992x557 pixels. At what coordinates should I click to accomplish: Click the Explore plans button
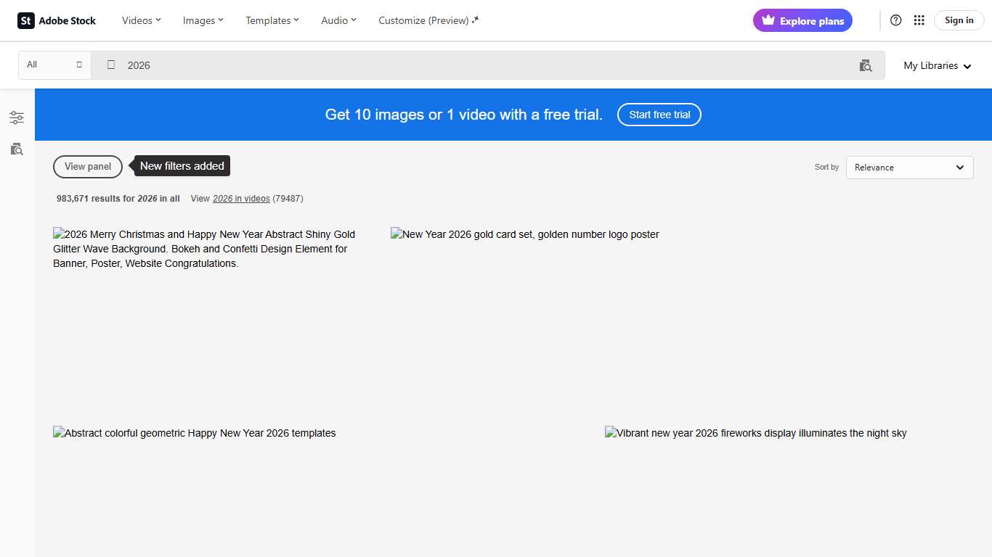point(802,21)
